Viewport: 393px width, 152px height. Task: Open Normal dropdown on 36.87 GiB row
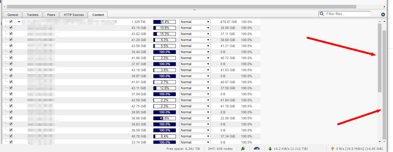(x=195, y=76)
